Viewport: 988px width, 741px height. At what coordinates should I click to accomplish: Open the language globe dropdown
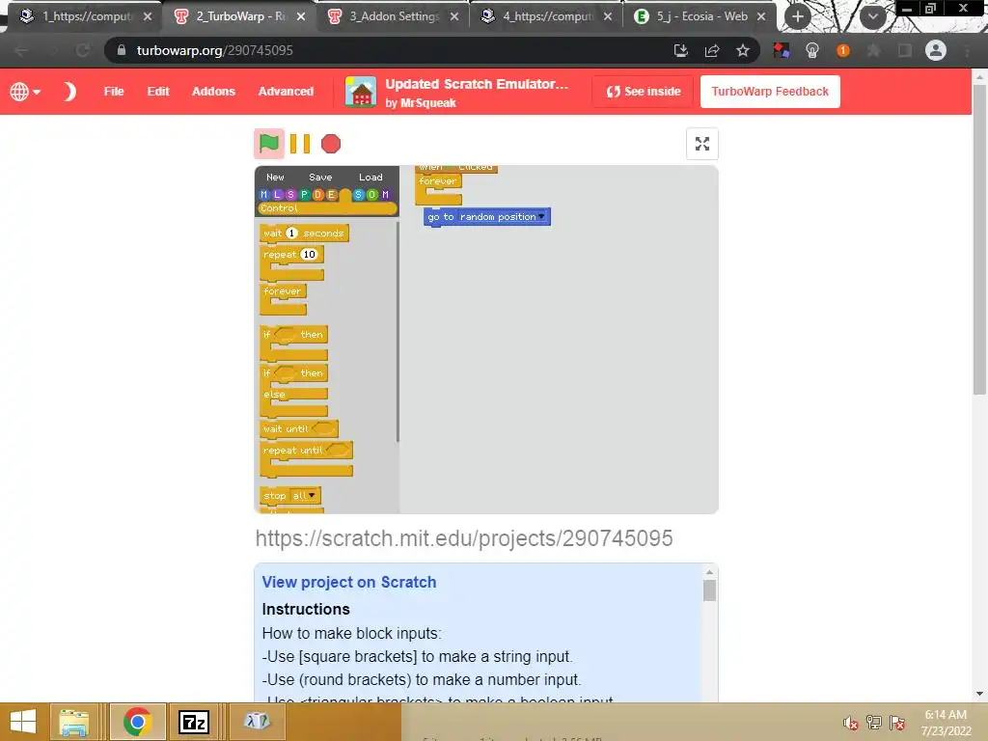tap(25, 92)
